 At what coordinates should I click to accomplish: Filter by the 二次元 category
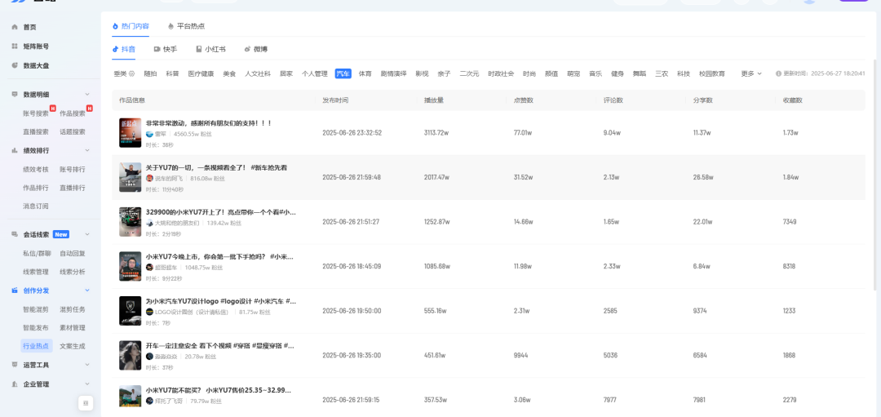pyautogui.click(x=469, y=73)
